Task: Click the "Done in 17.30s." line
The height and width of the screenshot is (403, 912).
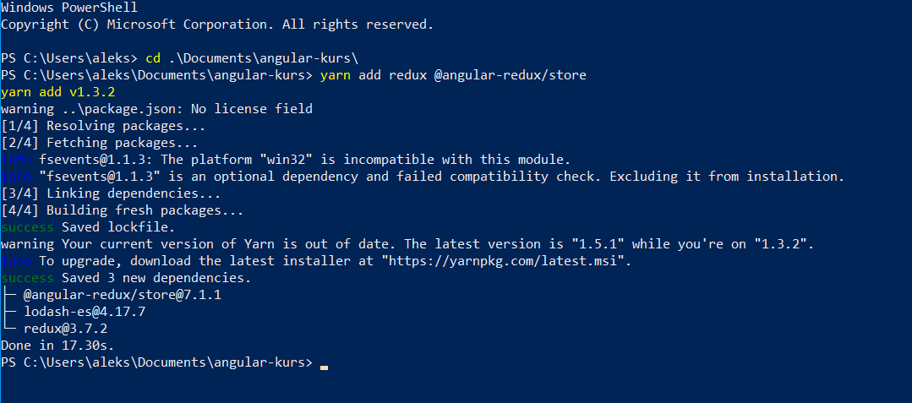Action: click(x=57, y=346)
